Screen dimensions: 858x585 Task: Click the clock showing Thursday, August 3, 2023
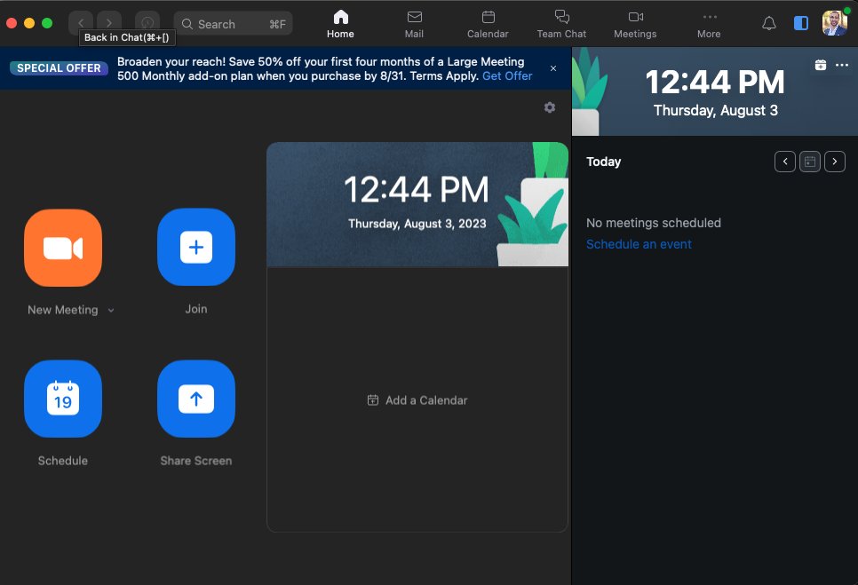point(417,204)
